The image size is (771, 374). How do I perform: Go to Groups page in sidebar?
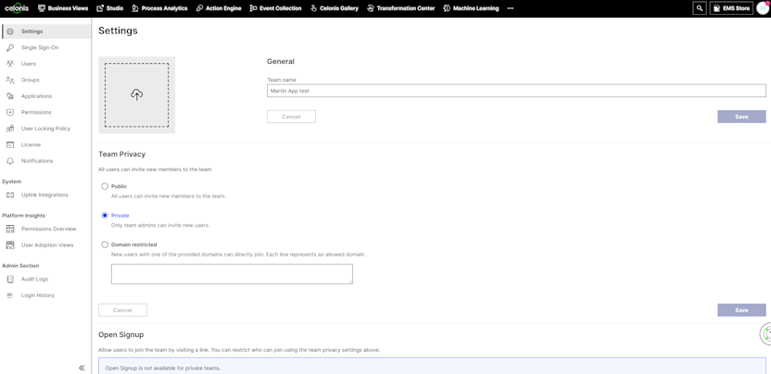[30, 81]
